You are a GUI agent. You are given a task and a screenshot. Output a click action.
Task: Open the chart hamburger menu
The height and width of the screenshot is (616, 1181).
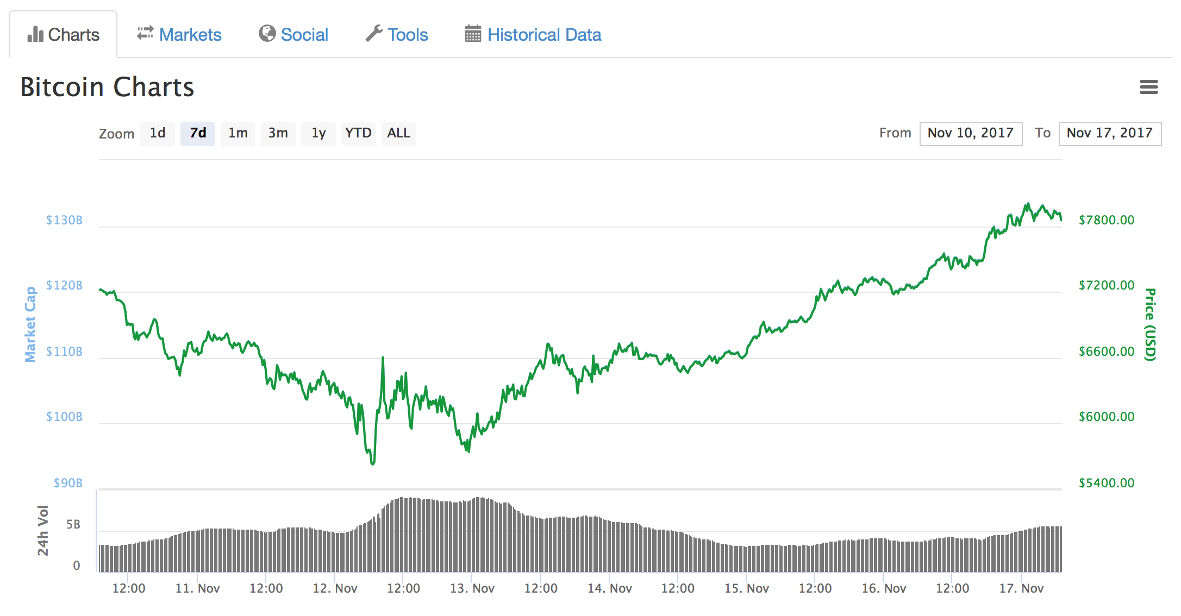coord(1148,87)
